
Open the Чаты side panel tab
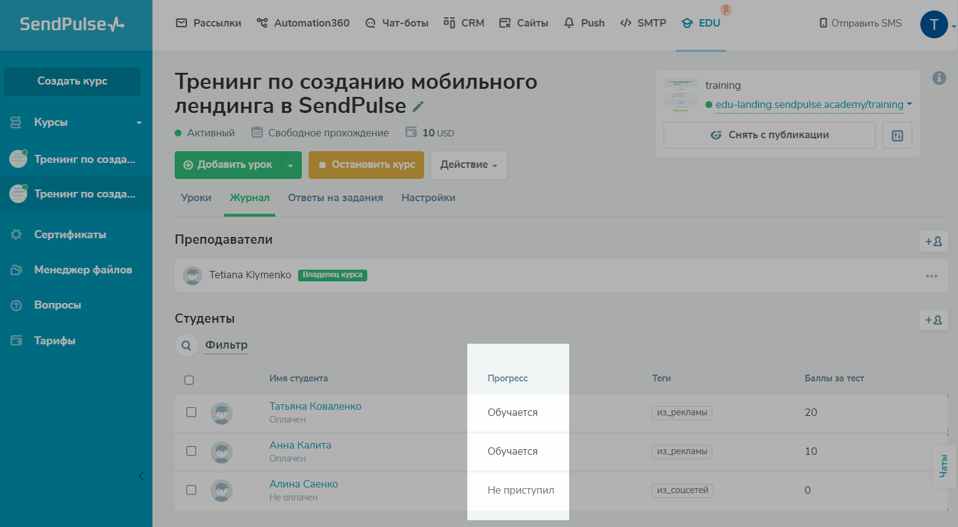point(944,466)
